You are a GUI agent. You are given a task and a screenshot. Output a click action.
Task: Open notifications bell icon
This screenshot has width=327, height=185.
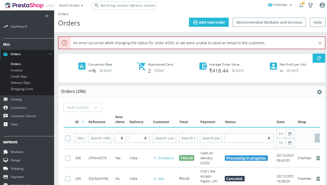(301, 5)
